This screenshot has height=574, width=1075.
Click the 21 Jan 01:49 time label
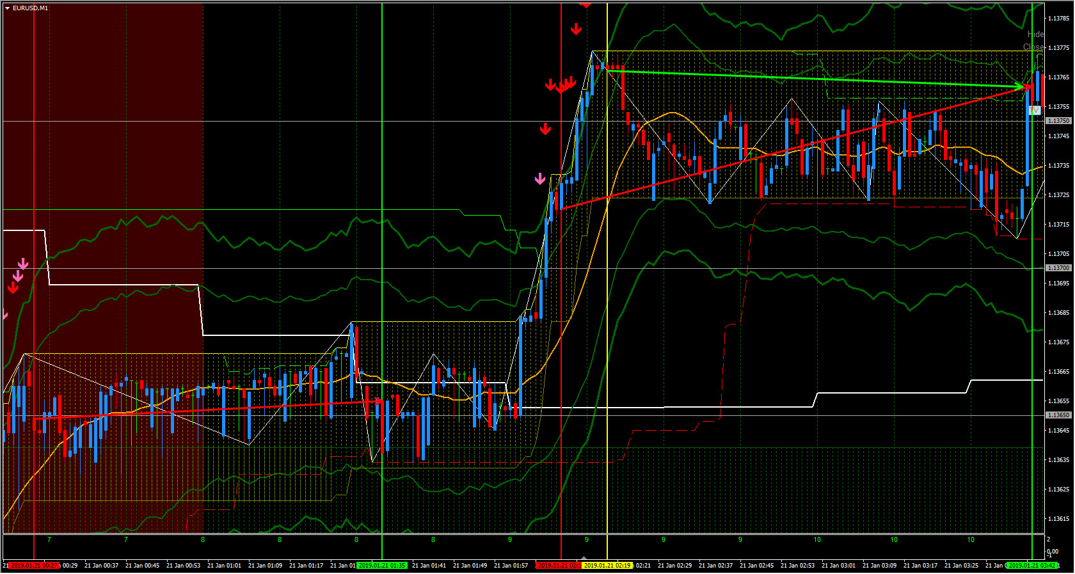(x=470, y=566)
